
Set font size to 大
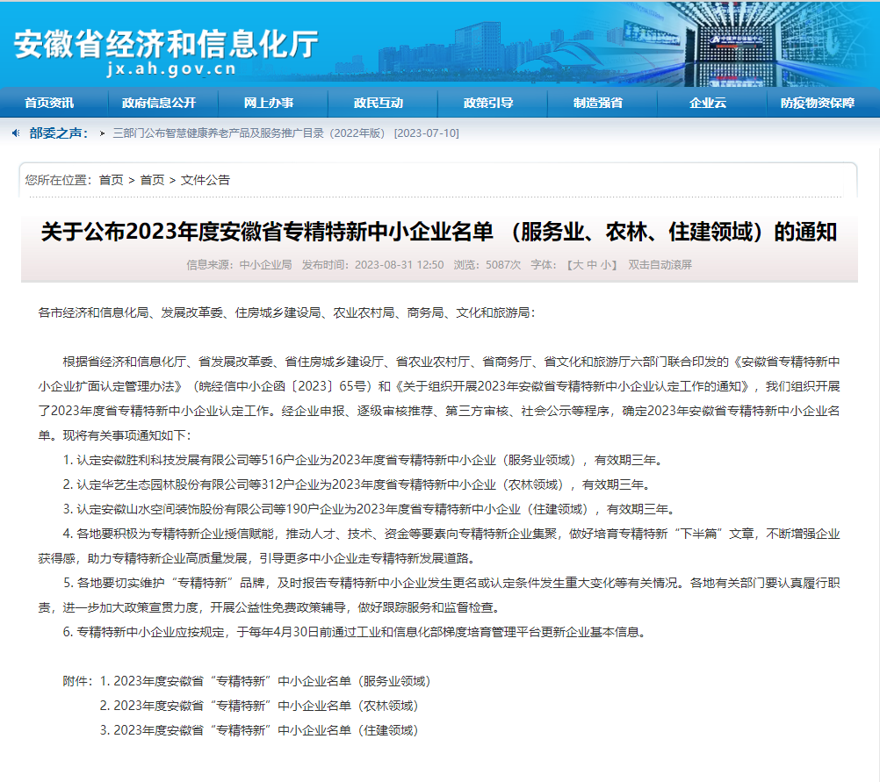(579, 265)
